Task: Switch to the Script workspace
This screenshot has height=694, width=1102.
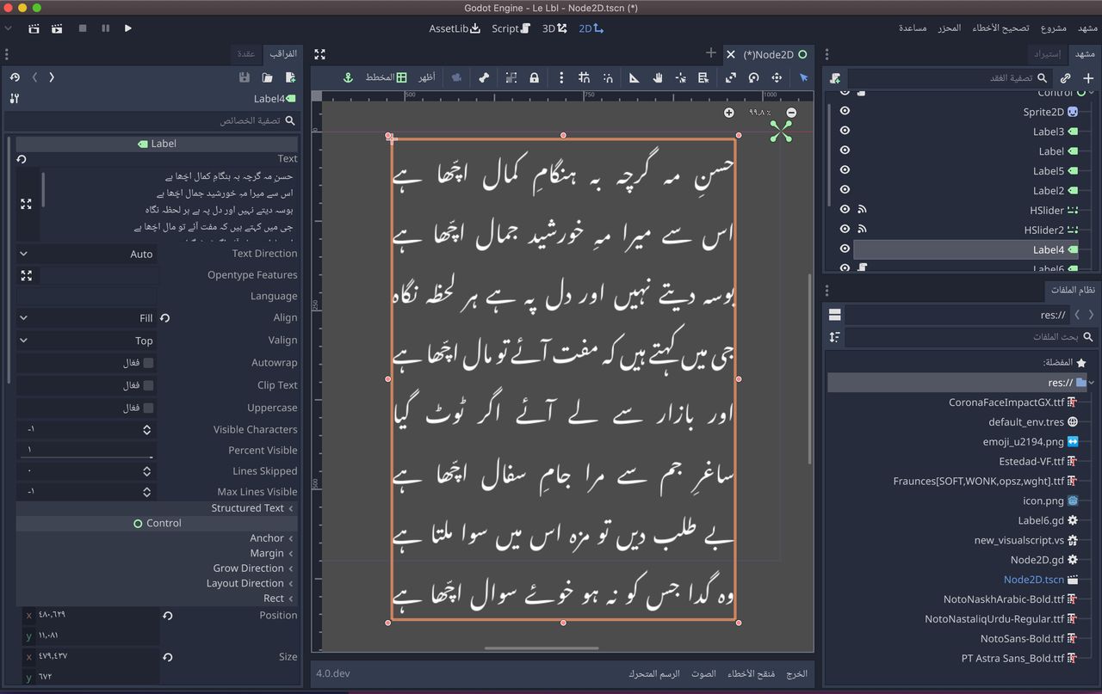Action: (511, 28)
